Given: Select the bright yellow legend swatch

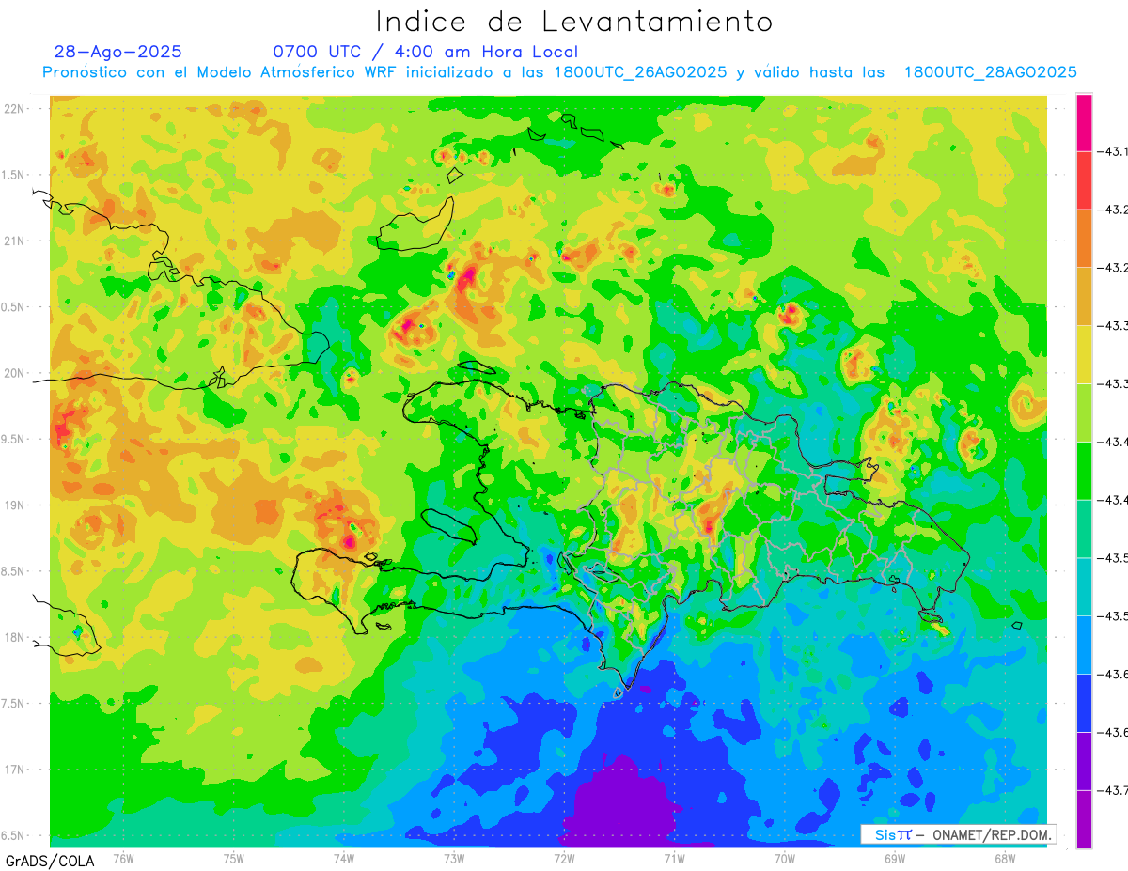Looking at the screenshot, I should coord(1084,354).
